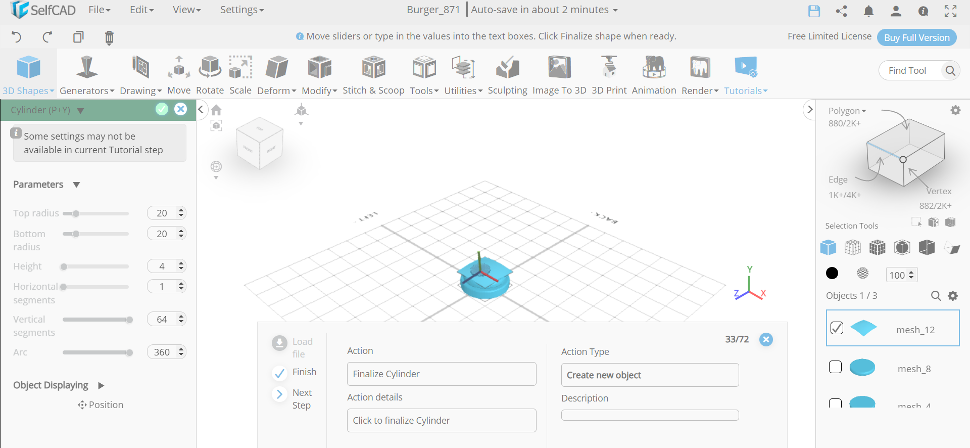This screenshot has height=448, width=970.
Task: Collapse the Parameters section
Action: (x=76, y=185)
